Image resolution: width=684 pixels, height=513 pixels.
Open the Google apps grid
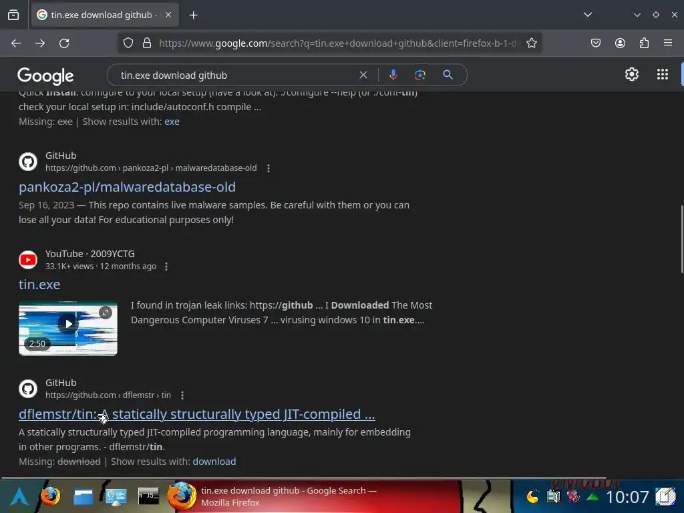663,75
